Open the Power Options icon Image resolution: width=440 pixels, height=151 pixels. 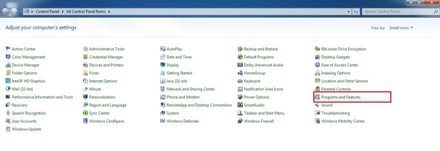[x=240, y=97]
